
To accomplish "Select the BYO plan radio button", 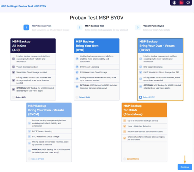I will 77,97.
